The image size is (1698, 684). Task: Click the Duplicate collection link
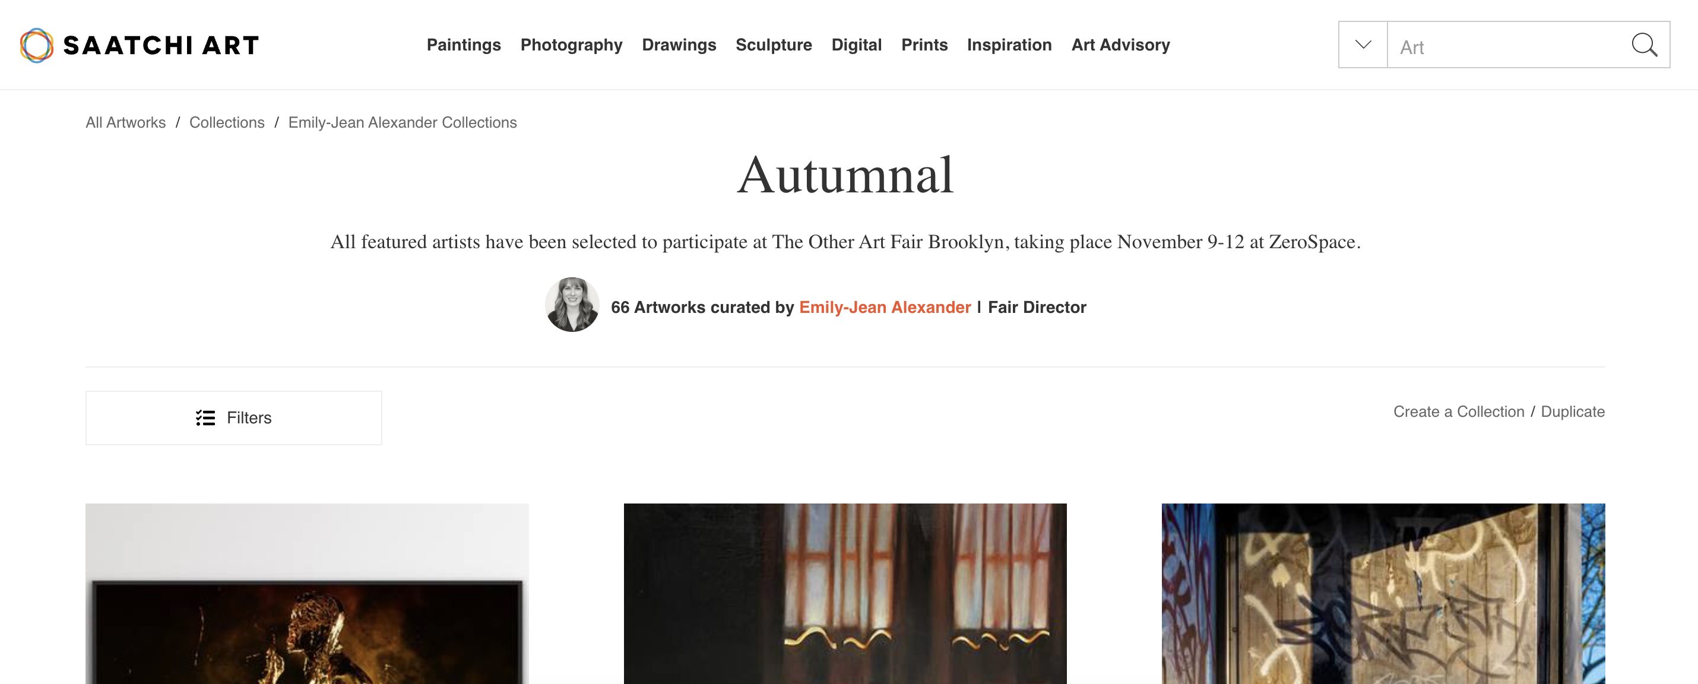click(x=1572, y=412)
